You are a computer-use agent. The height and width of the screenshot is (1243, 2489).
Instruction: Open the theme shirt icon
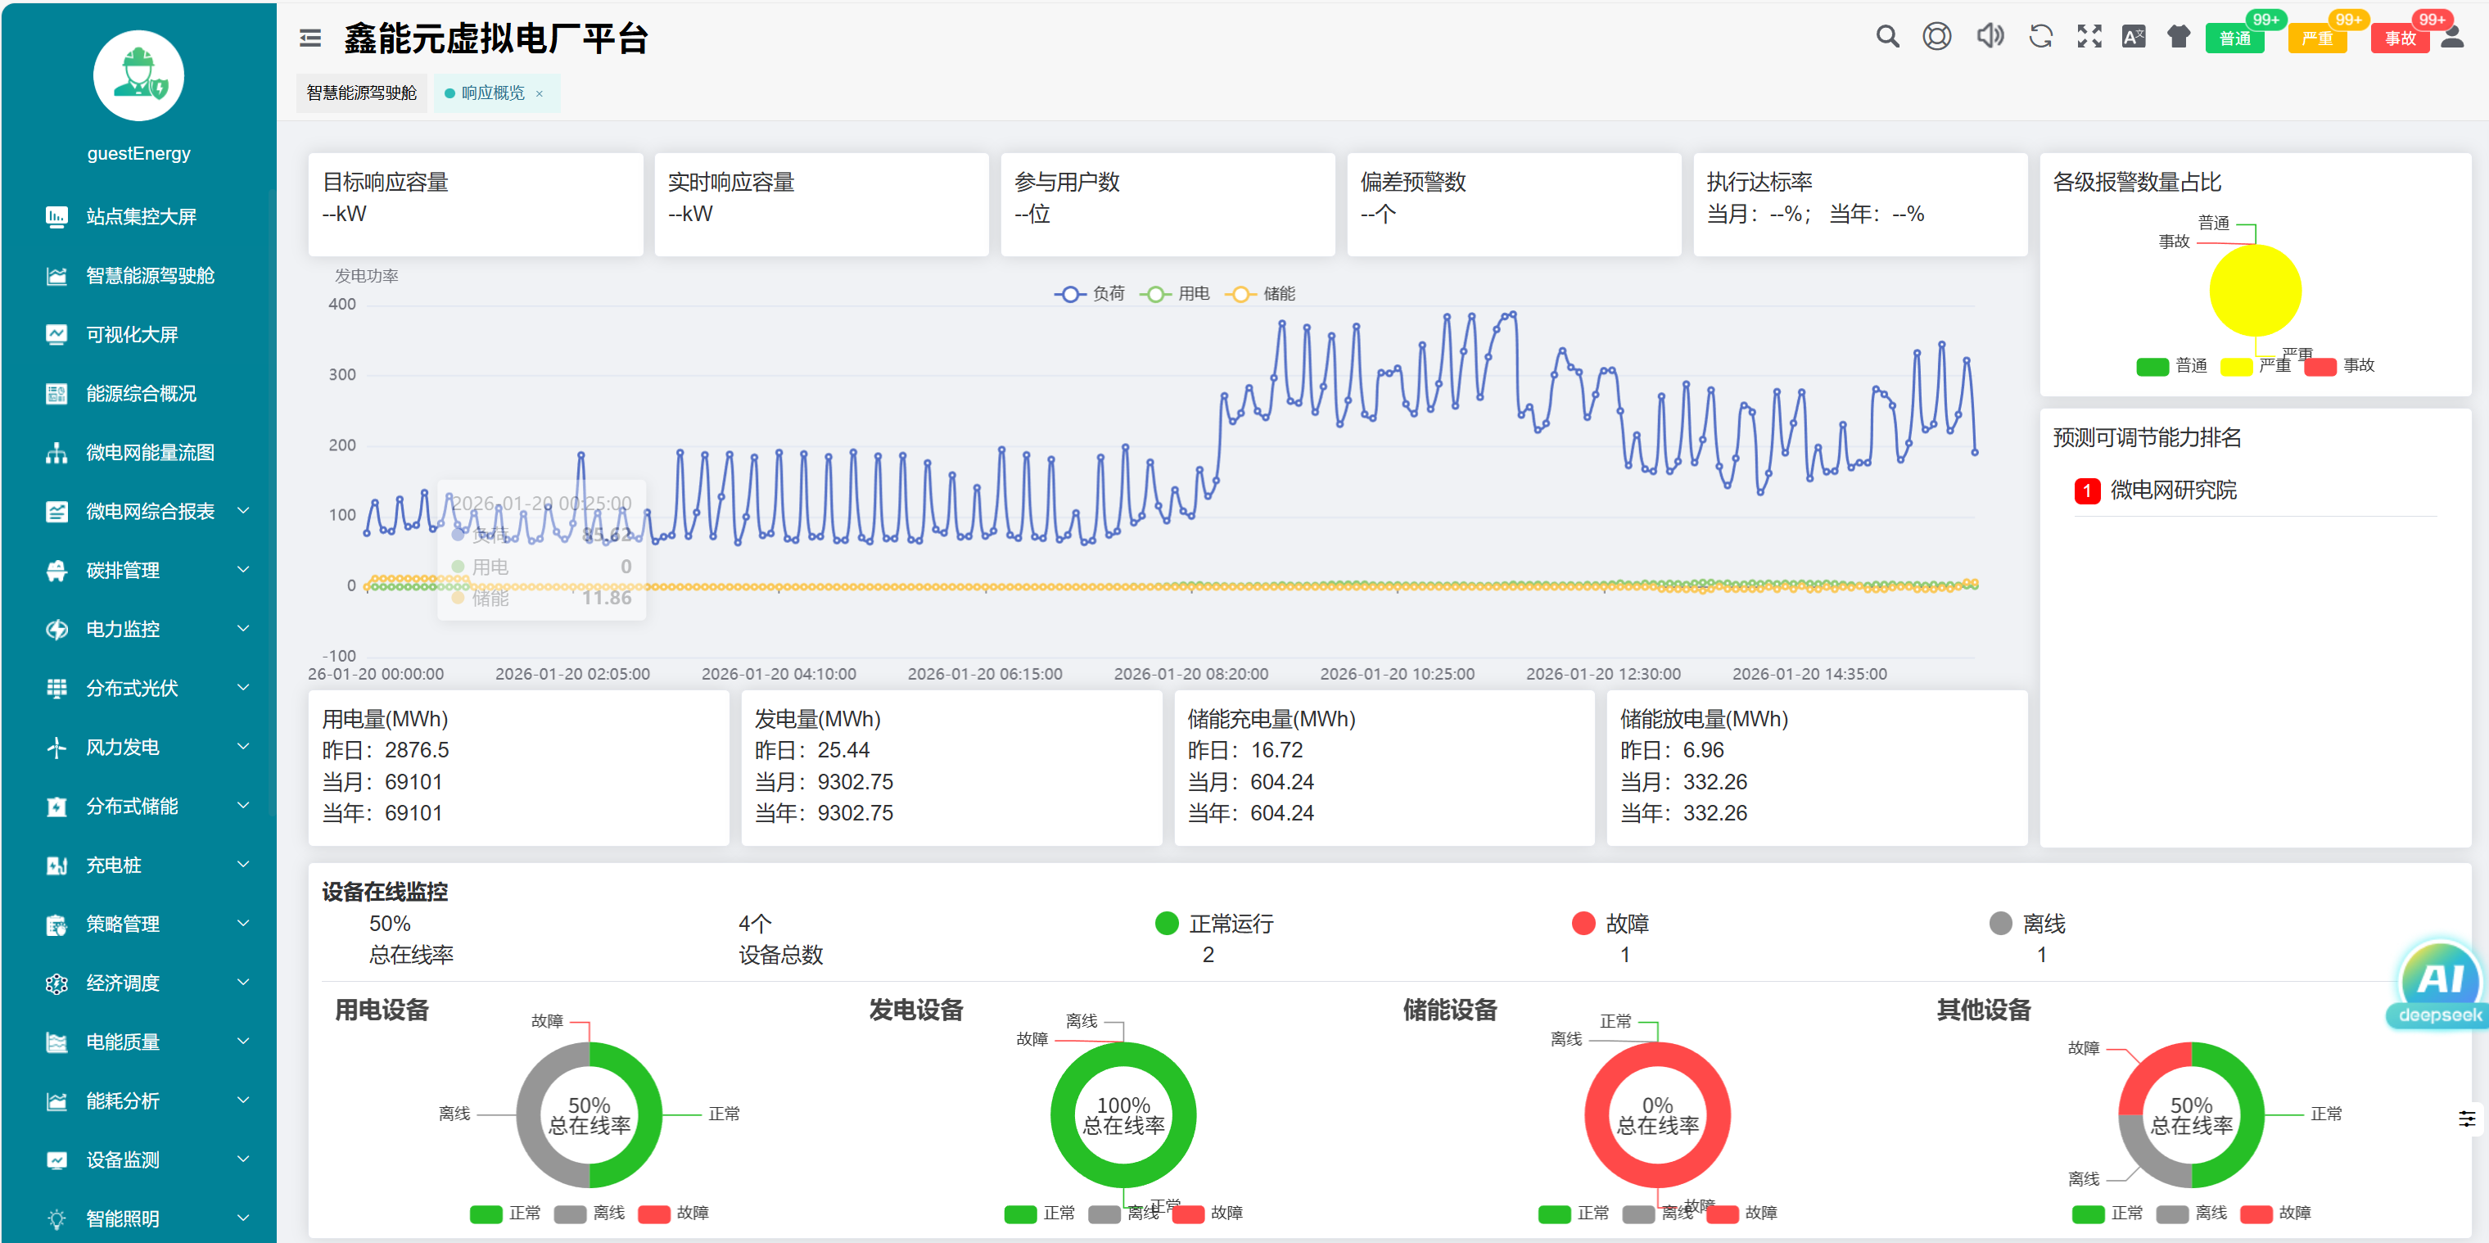click(2178, 37)
